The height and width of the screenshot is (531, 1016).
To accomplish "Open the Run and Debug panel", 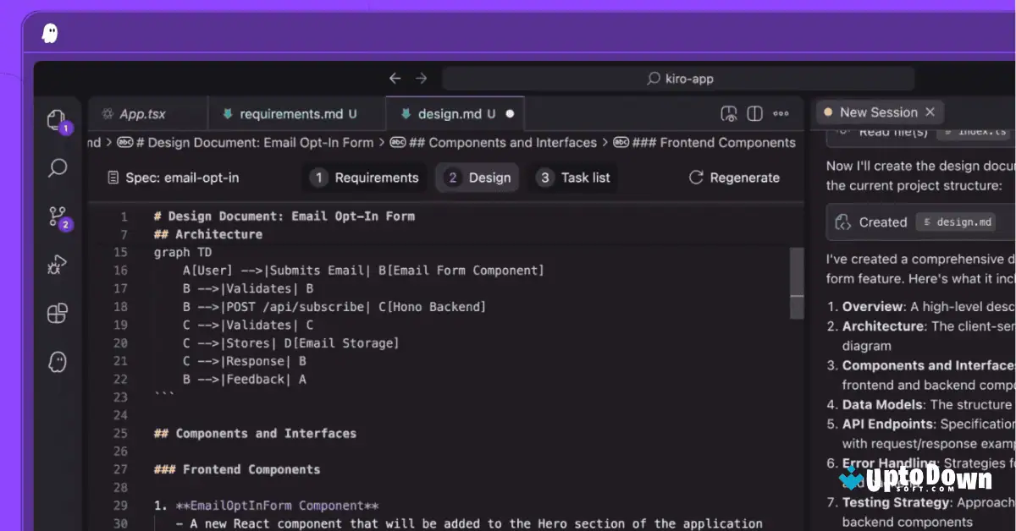I will pos(57,265).
